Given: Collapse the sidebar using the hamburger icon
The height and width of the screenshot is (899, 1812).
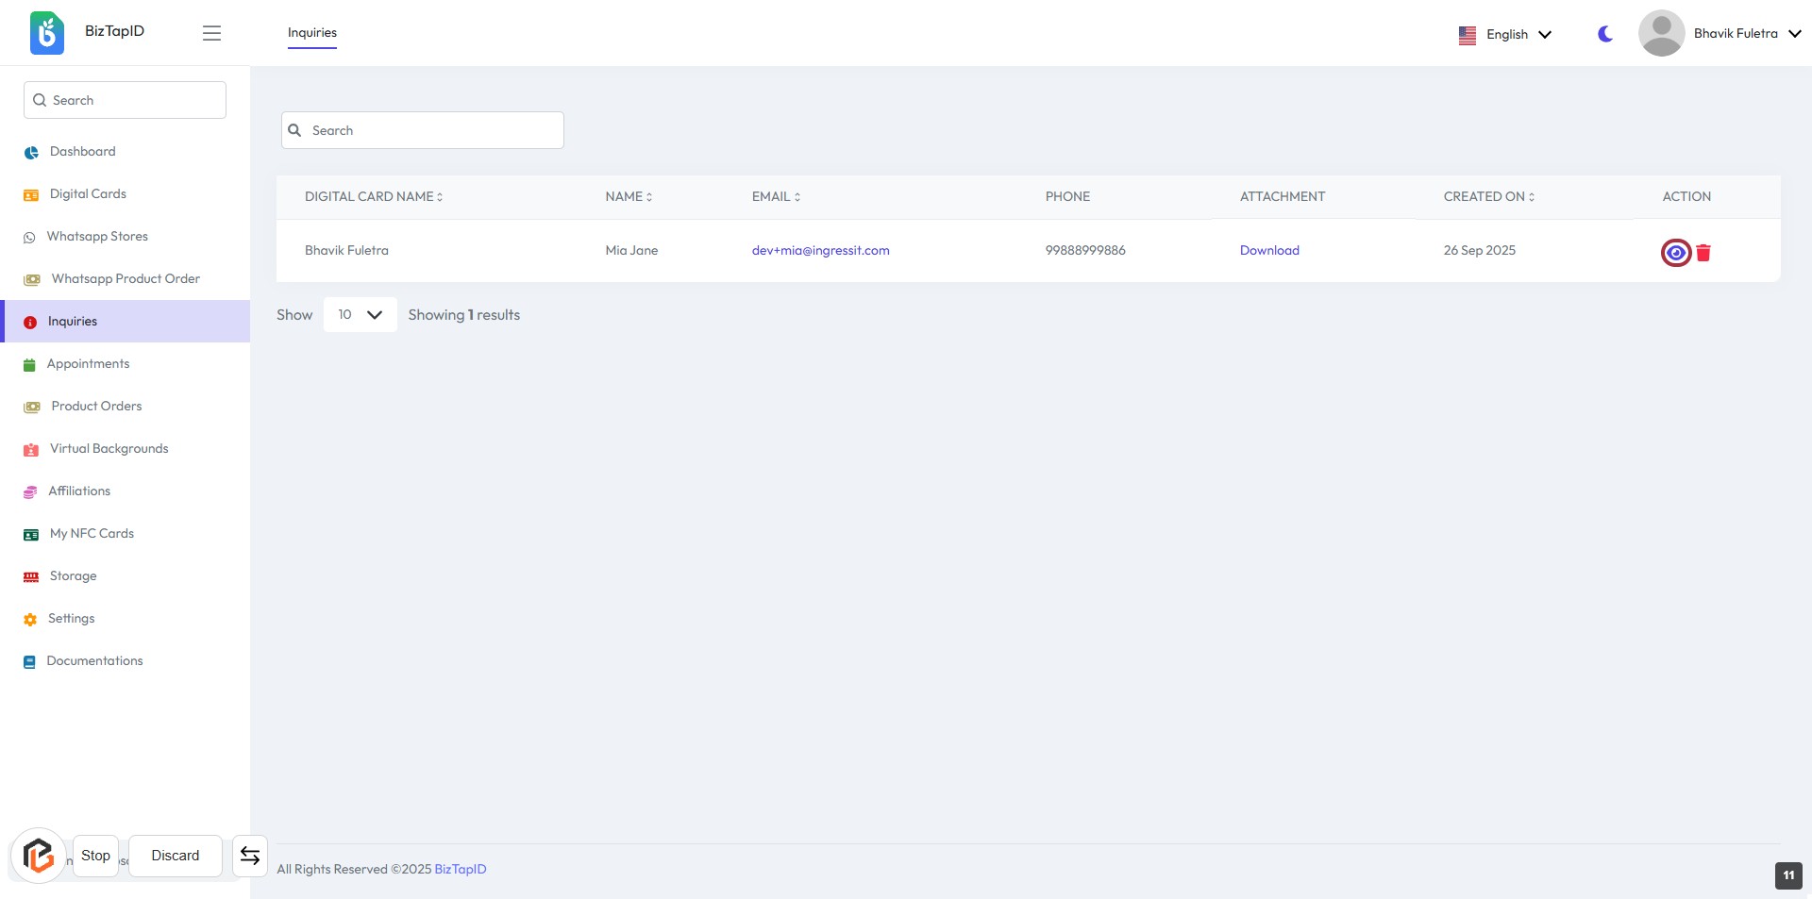Looking at the screenshot, I should 211,33.
